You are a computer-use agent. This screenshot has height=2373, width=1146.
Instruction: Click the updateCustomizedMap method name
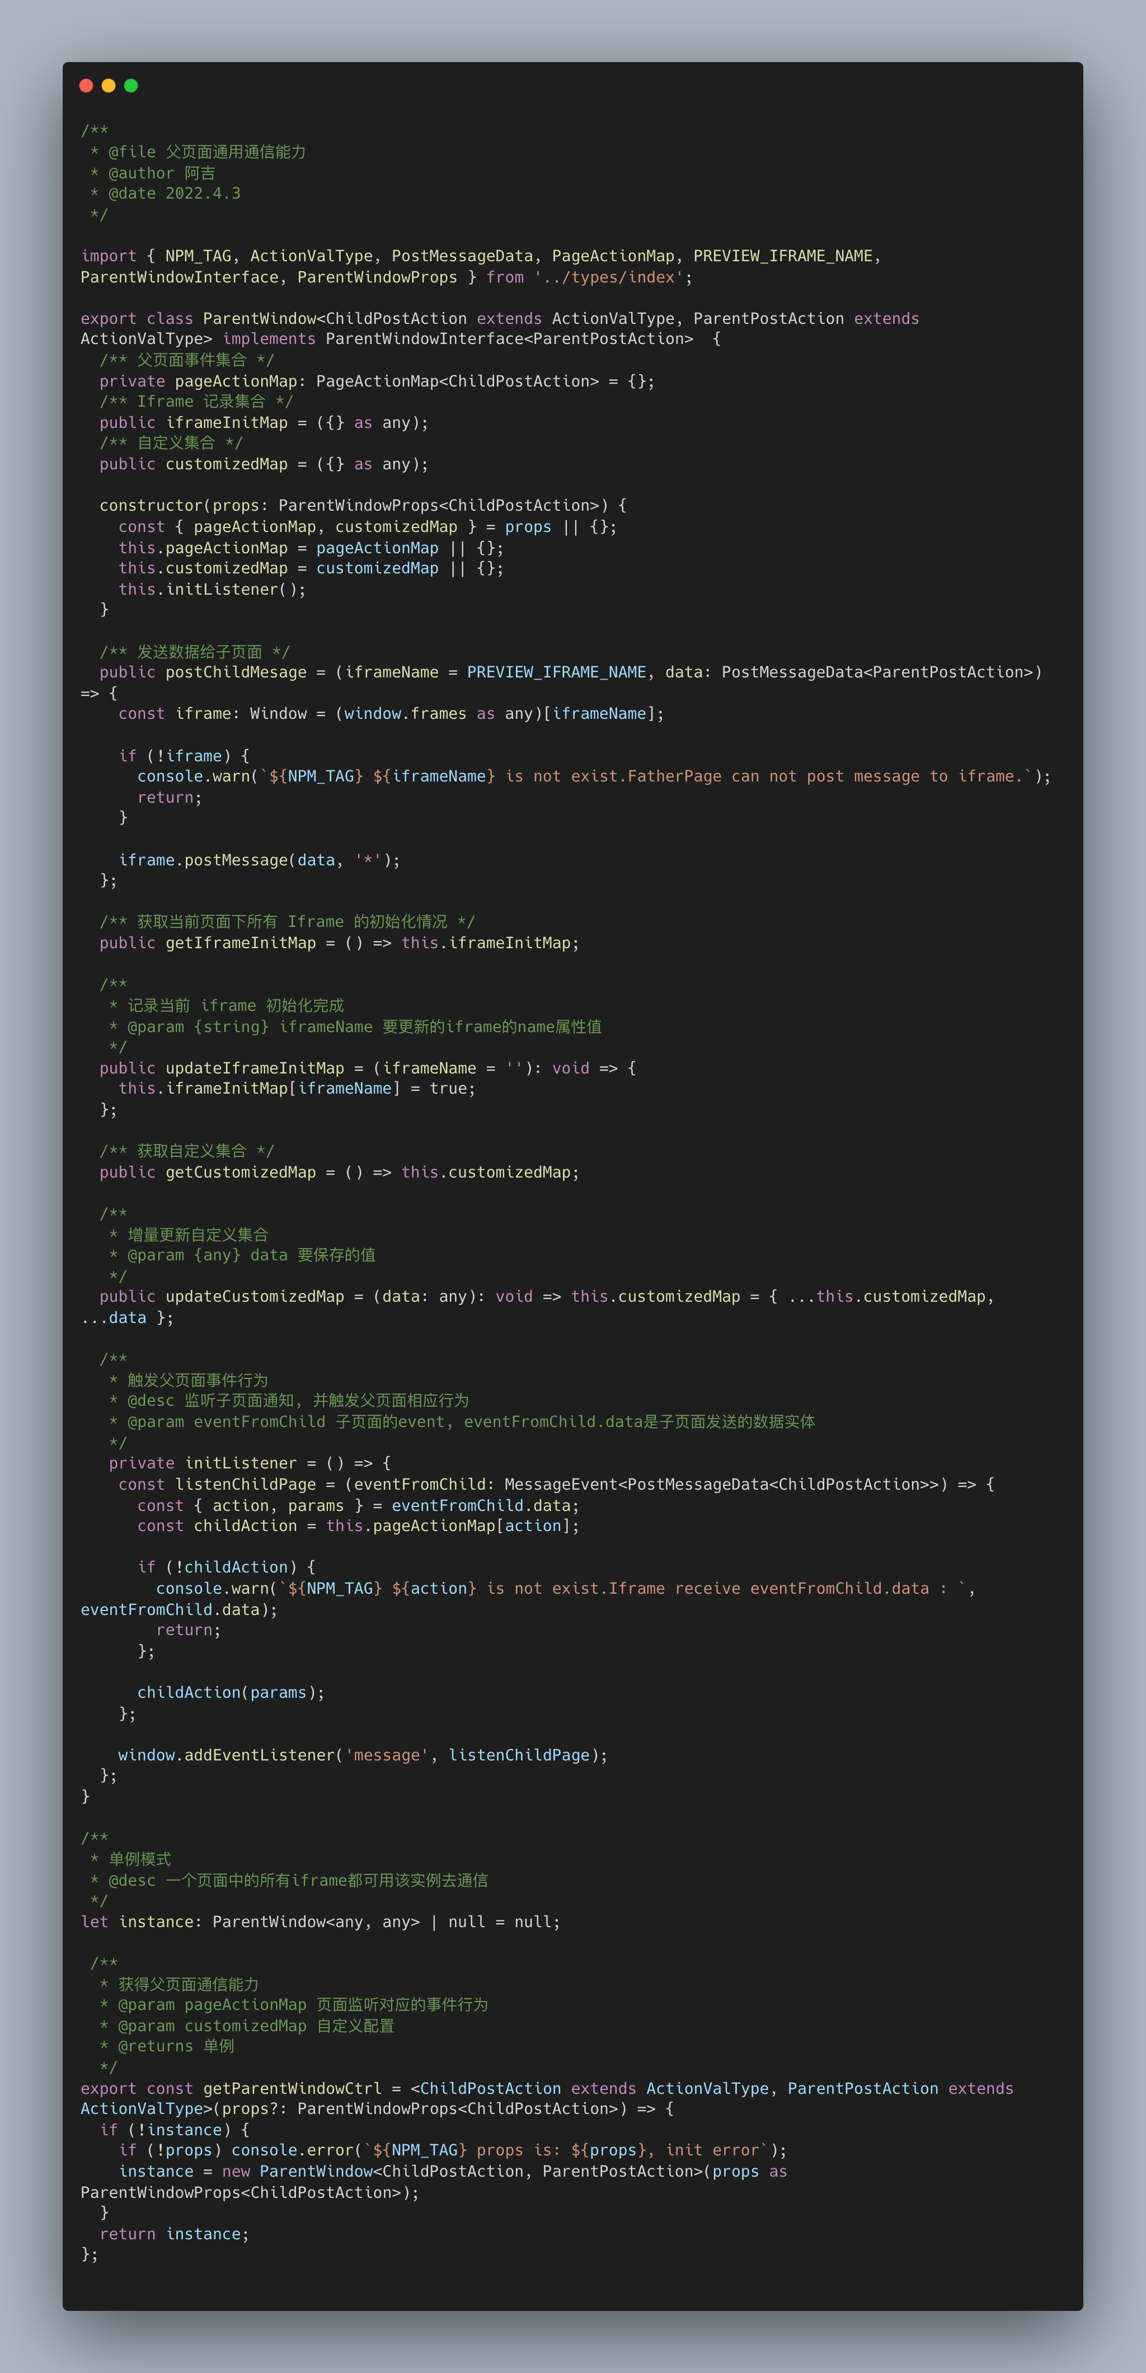(254, 1296)
